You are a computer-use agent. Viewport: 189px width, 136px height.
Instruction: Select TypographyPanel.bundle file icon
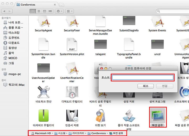click(x=129, y=44)
